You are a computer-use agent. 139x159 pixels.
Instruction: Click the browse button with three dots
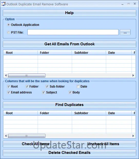click(125, 32)
